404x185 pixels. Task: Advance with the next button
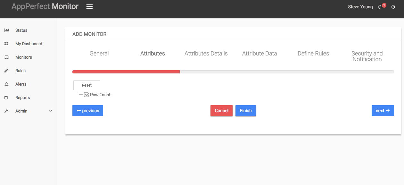(383, 111)
